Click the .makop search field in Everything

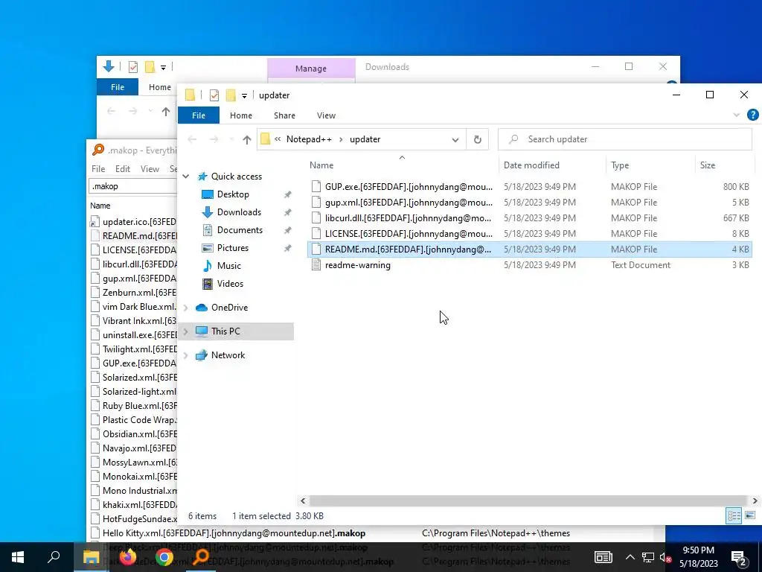tap(132, 186)
